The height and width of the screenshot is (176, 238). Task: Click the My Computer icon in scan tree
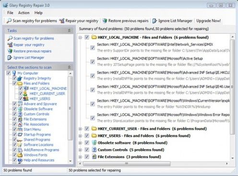click(x=14, y=73)
